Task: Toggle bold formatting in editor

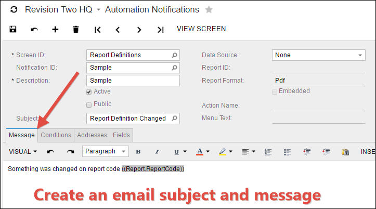Action: [x=138, y=152]
